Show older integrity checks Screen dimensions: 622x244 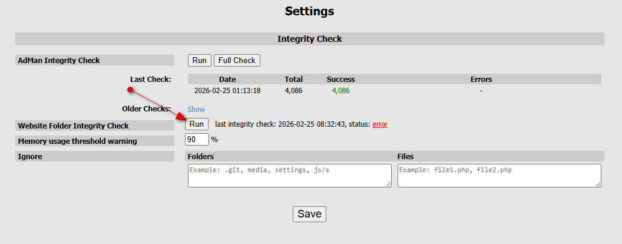tap(196, 109)
